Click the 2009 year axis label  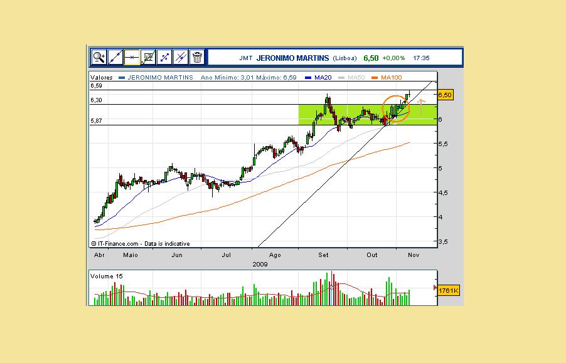(260, 264)
